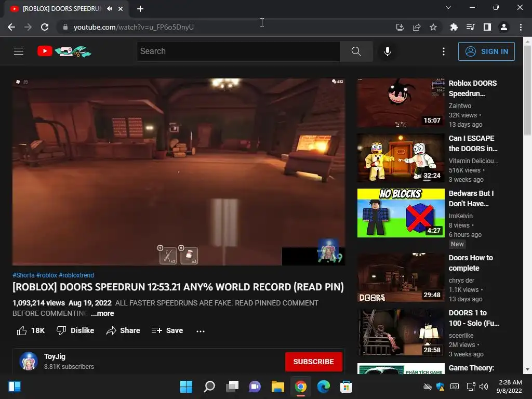Expand description with ...more
This screenshot has height=399, width=532.
coord(102,313)
